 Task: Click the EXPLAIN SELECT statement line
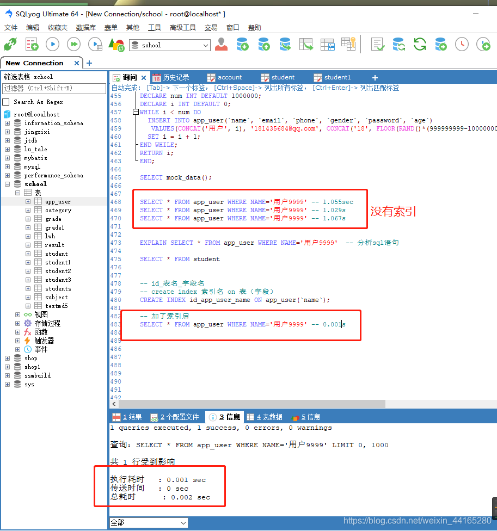click(269, 243)
